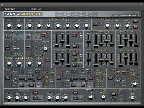
Task: Click the OSC 1 FINE TUNE knob
Action: coord(19,63)
